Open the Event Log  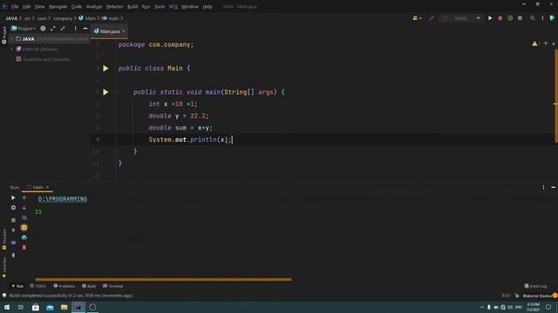535,286
